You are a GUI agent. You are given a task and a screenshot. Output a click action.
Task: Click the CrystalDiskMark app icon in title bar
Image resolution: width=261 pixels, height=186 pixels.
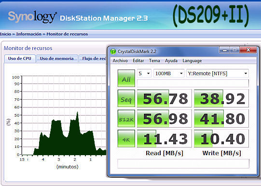(x=113, y=52)
